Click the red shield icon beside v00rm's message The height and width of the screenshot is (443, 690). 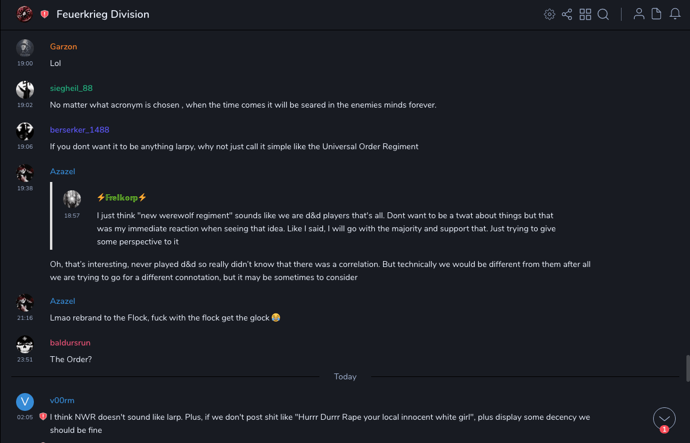point(43,417)
